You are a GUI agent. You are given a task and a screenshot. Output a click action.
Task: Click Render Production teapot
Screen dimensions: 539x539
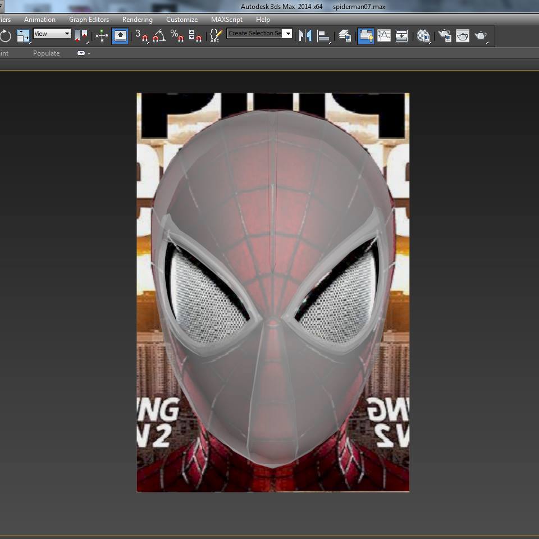click(481, 36)
